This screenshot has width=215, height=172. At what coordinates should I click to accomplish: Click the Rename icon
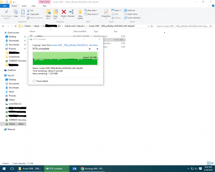click(x=71, y=12)
